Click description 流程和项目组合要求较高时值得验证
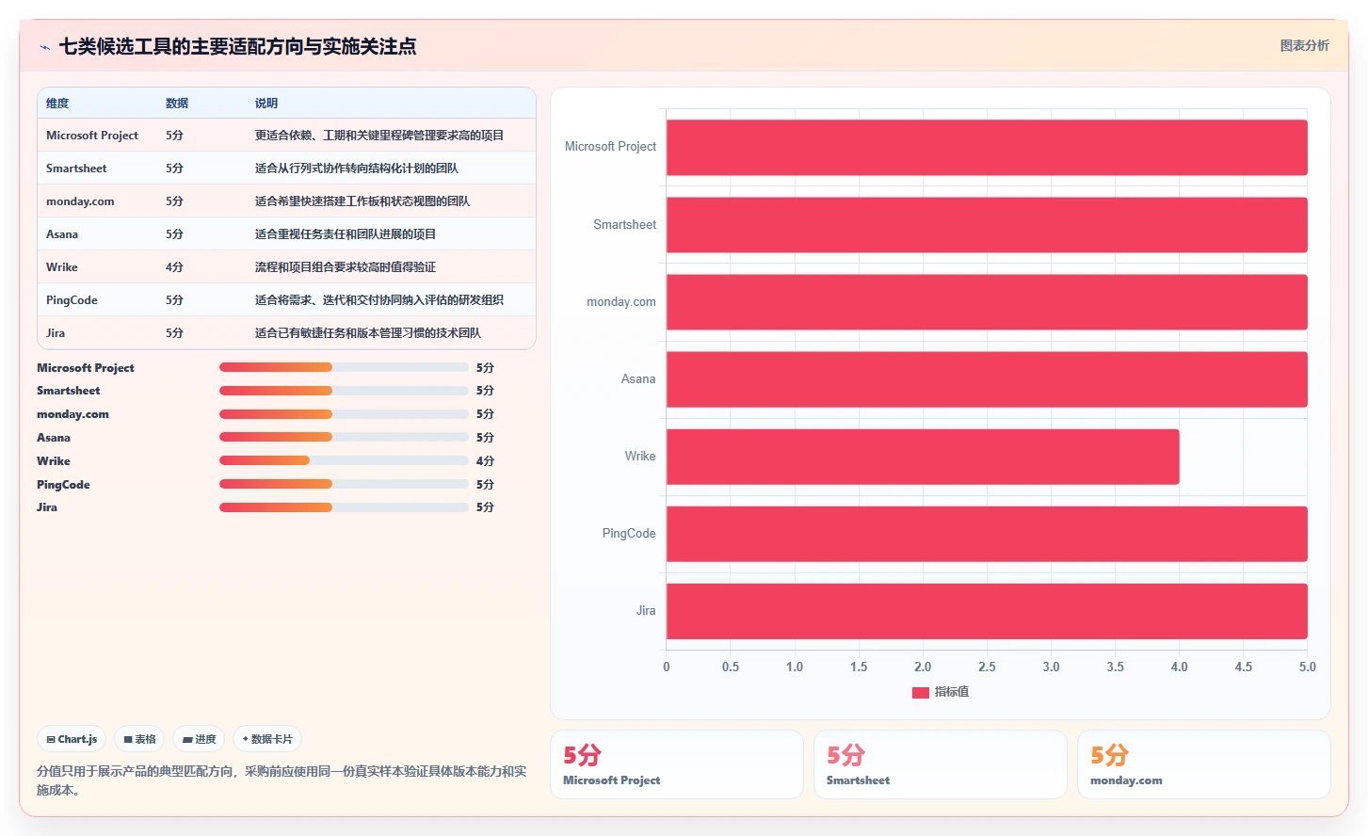Viewport: 1368px width, 836px height. pos(346,267)
